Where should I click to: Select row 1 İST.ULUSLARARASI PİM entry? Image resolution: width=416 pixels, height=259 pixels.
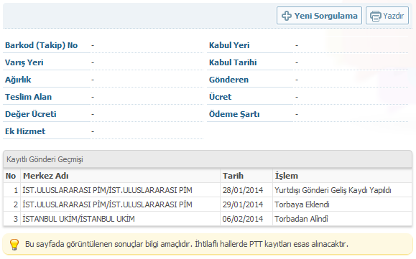[x=208, y=190]
